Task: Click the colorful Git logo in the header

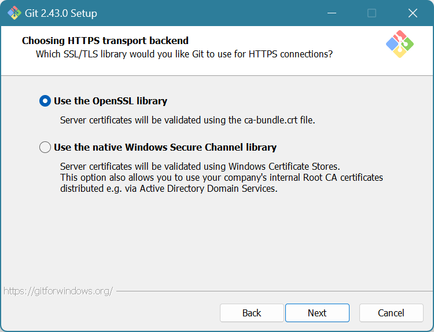Action: (399, 44)
